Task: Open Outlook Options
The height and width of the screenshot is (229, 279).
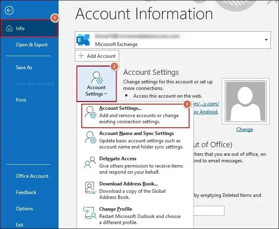Action: pyautogui.click(x=24, y=209)
